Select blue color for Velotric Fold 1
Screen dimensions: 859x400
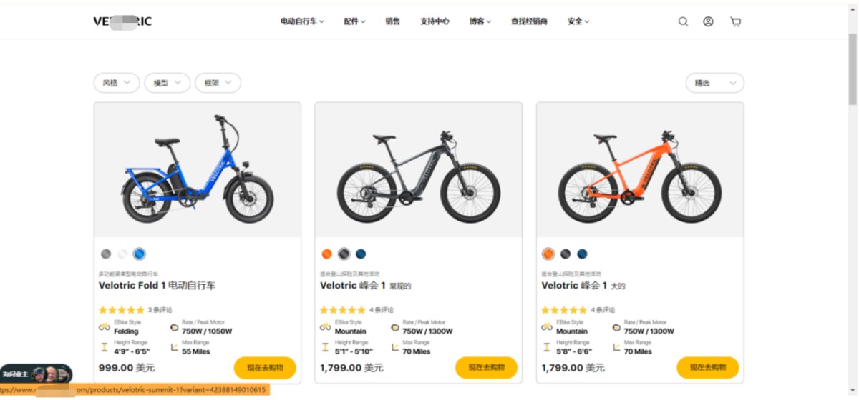coord(140,254)
